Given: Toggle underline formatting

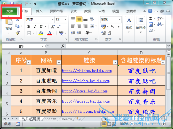Looking at the screenshot, I should click(x=41, y=27).
